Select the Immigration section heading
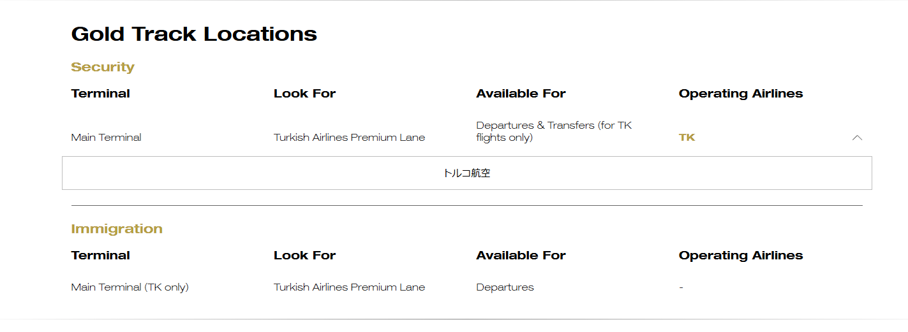The width and height of the screenshot is (908, 332). (117, 229)
